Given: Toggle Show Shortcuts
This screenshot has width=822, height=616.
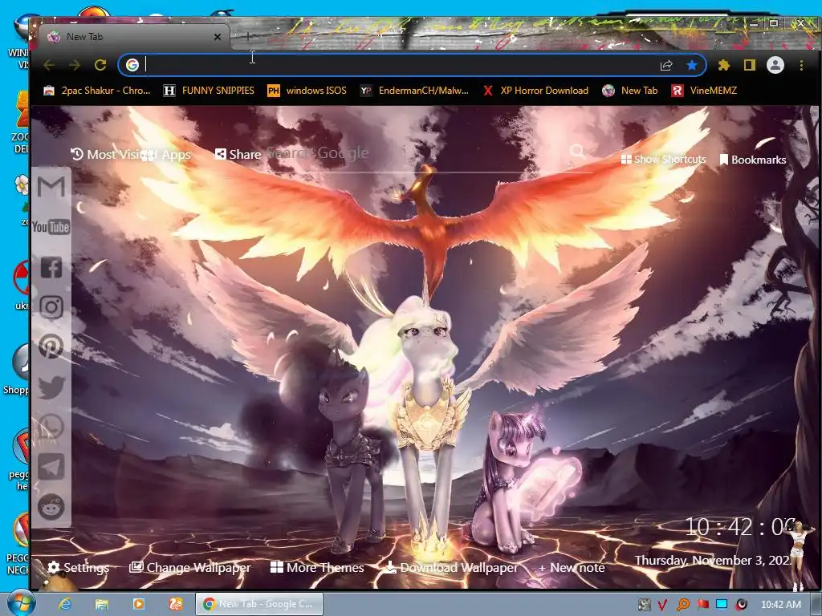Looking at the screenshot, I should tap(663, 160).
